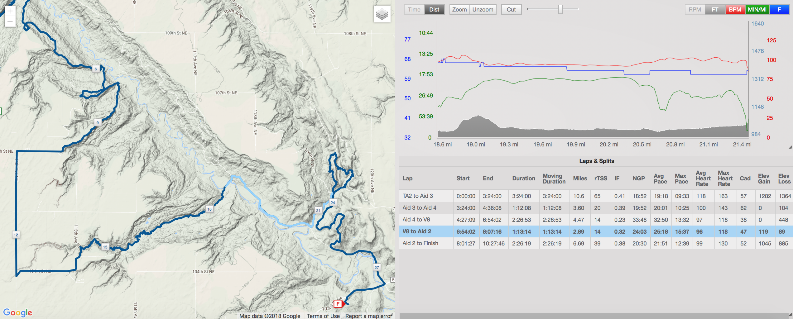Click mile marker 24 on the route
Image resolution: width=793 pixels, height=319 pixels.
pos(333,202)
